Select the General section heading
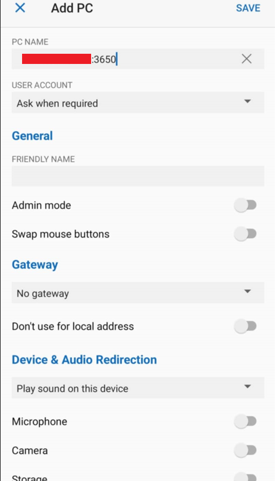The height and width of the screenshot is (481, 275). [32, 136]
